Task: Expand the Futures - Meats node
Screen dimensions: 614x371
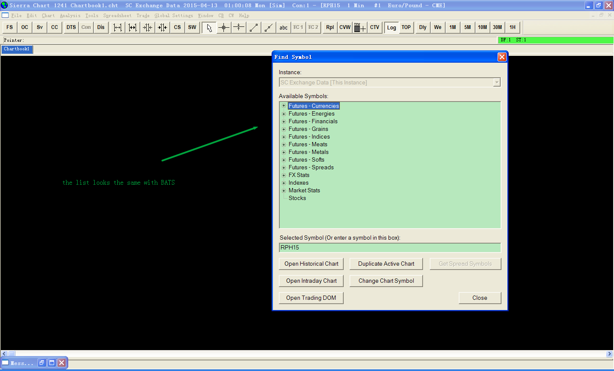Action: pyautogui.click(x=284, y=144)
